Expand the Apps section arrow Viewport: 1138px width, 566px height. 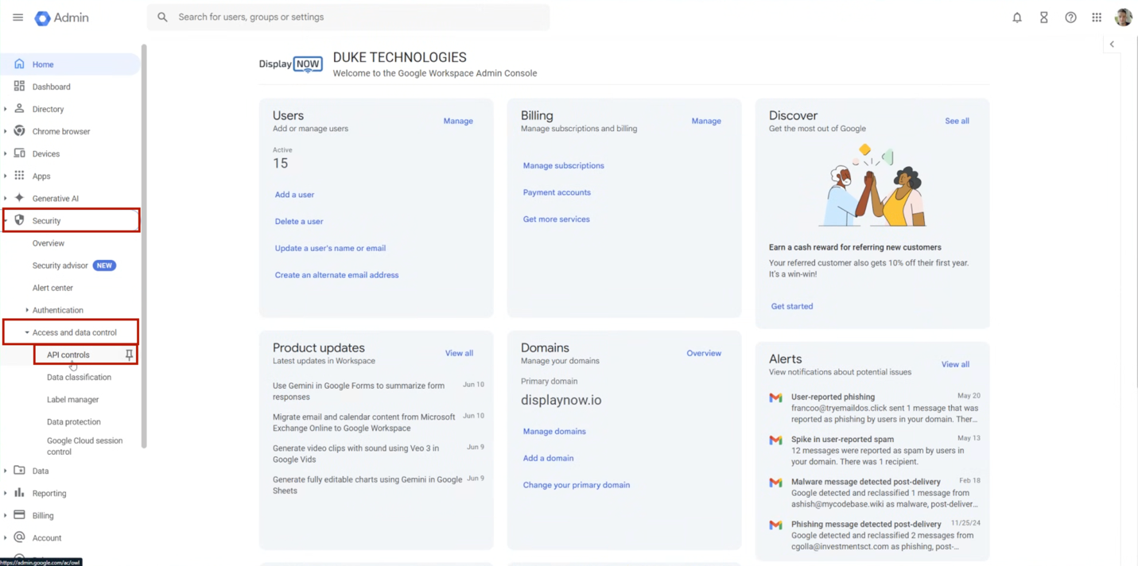6,176
